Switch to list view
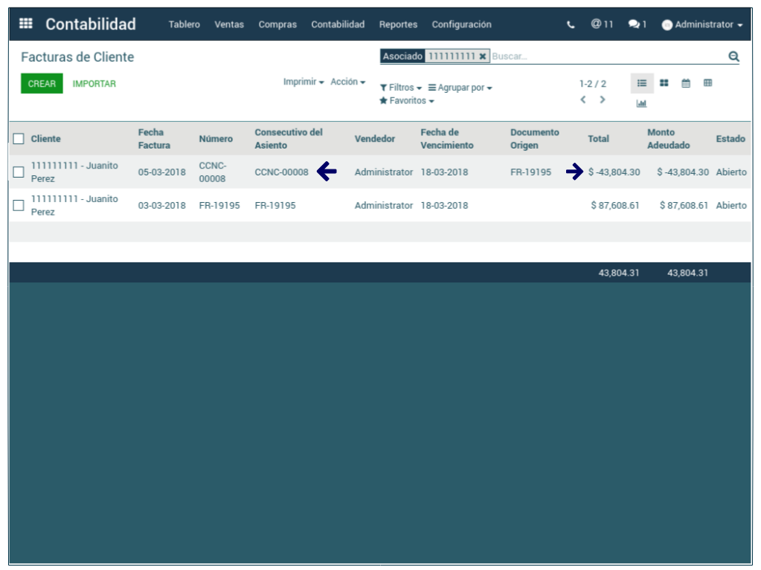761x570 pixels. click(x=642, y=83)
